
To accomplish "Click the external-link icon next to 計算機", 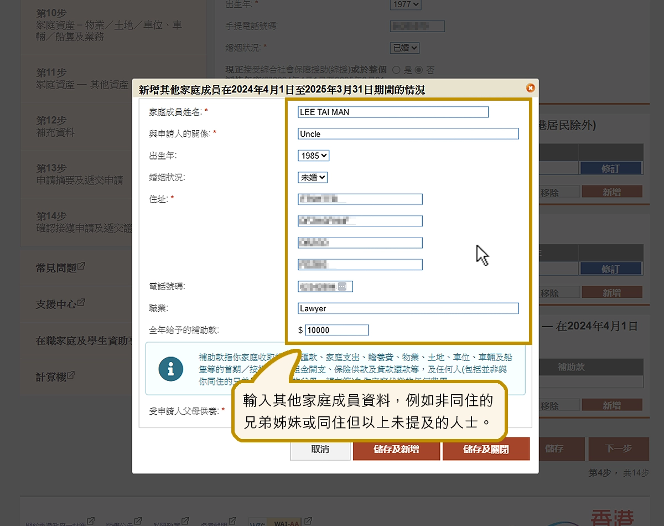I will coord(71,376).
